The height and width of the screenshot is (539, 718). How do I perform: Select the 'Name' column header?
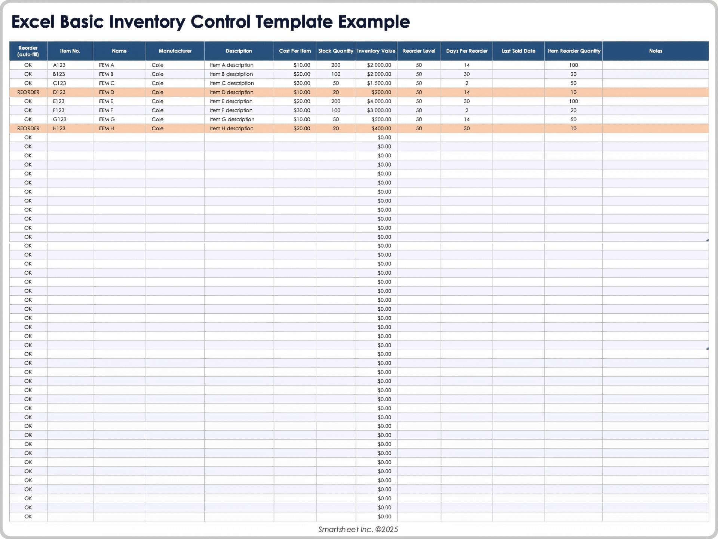point(119,51)
